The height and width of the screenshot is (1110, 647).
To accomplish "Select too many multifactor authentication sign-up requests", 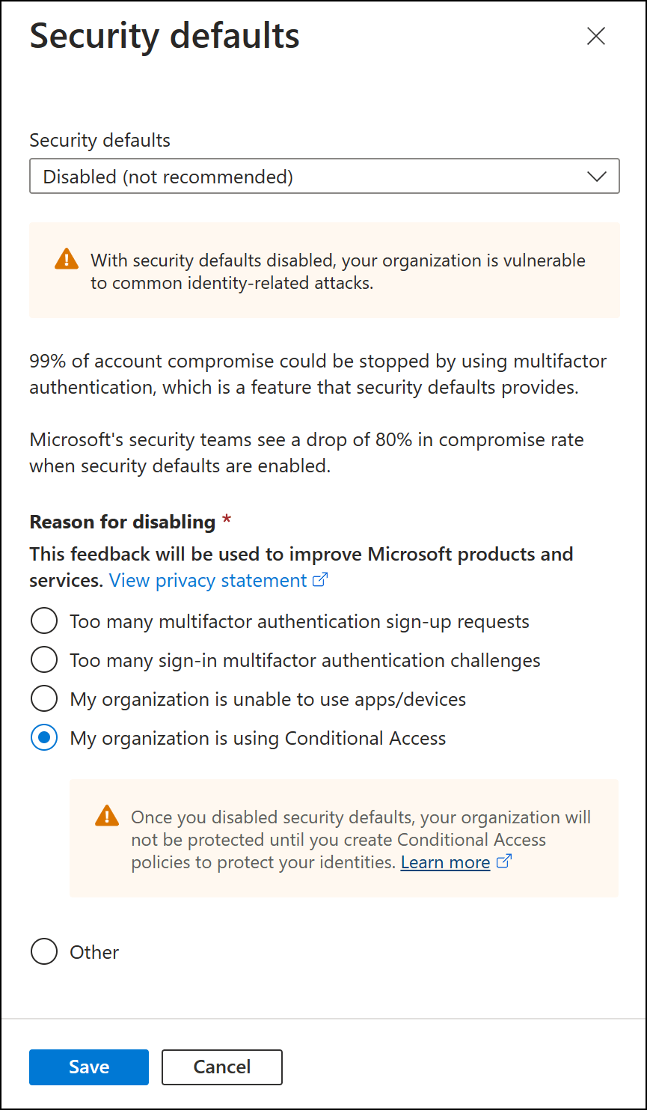I will (x=43, y=620).
